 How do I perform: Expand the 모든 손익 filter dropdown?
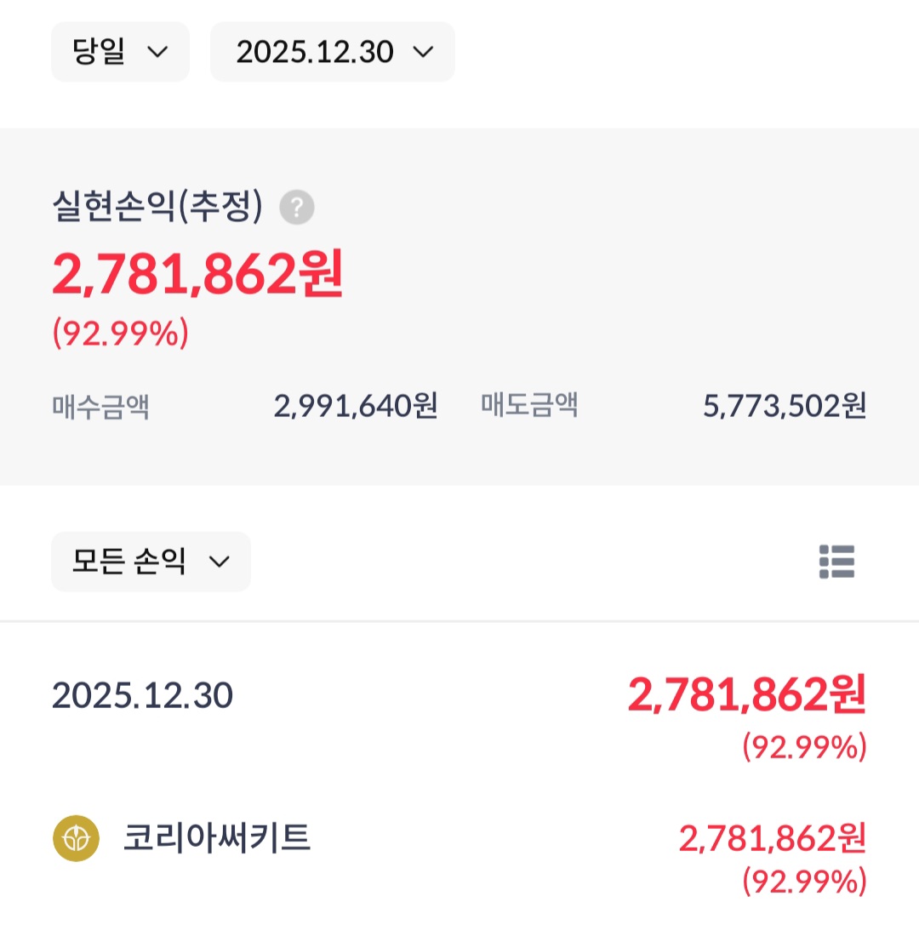(x=151, y=562)
